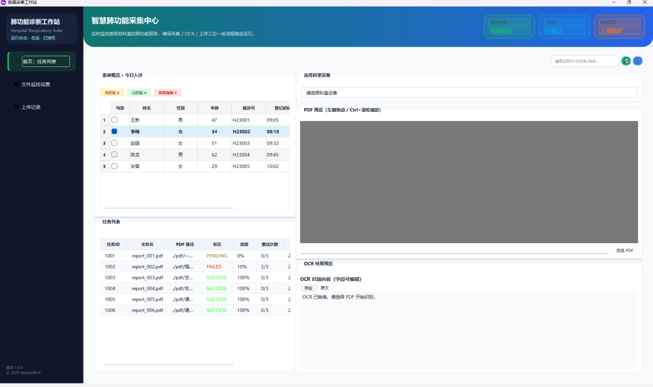Click the 文件监控设置 sidebar icon
The height and width of the screenshot is (387, 653).
[17, 84]
